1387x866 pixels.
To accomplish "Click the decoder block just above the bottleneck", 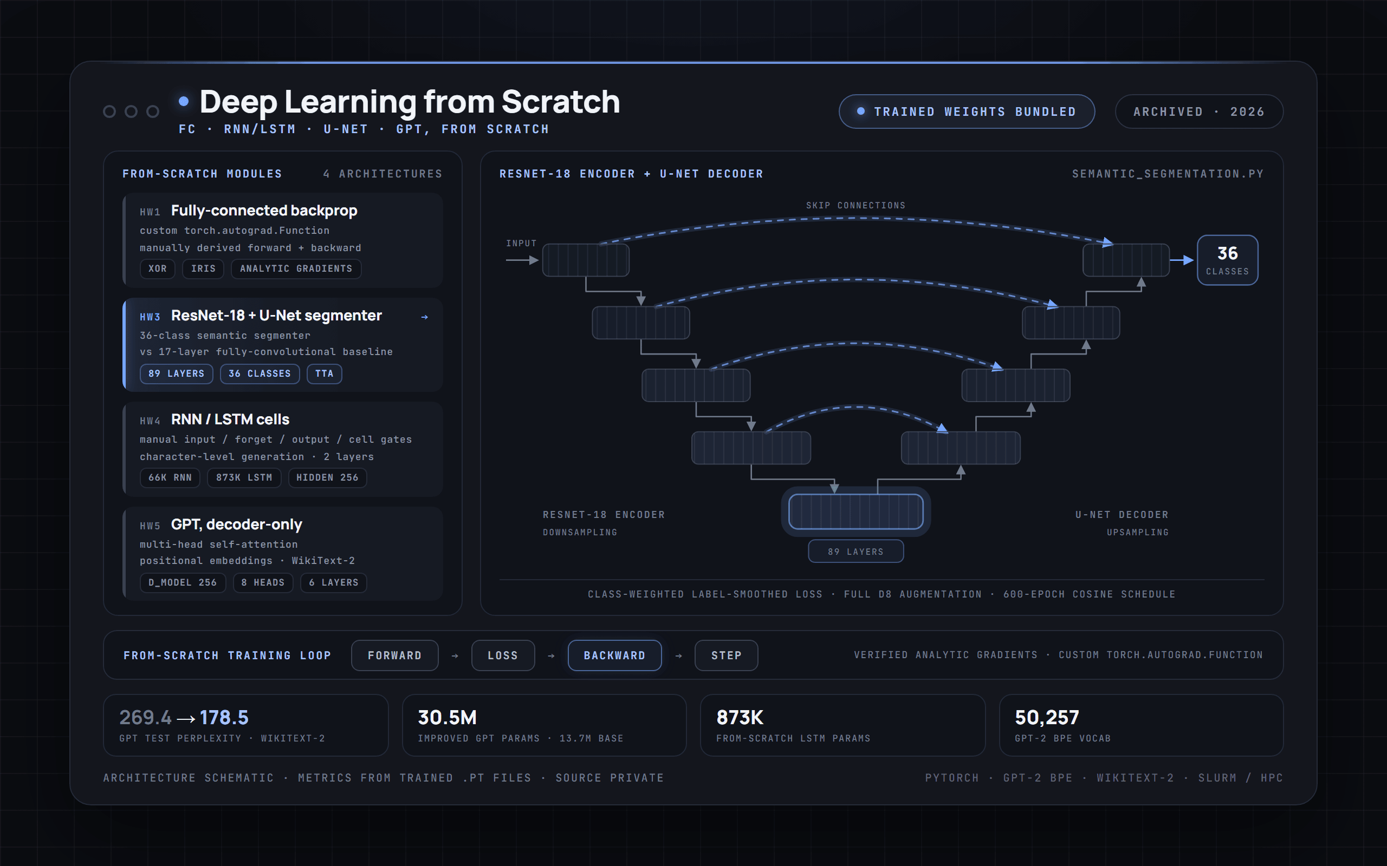I will pyautogui.click(x=961, y=448).
